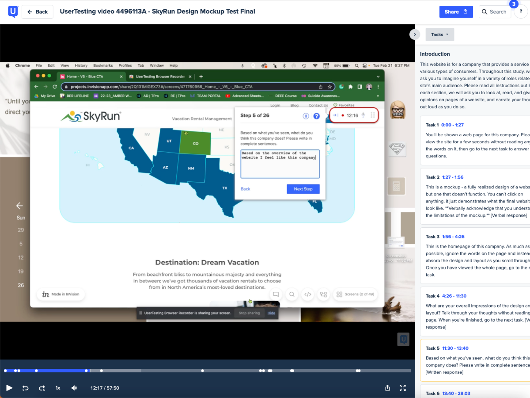
Task: Click Made in InVision badge
Action: click(x=61, y=295)
